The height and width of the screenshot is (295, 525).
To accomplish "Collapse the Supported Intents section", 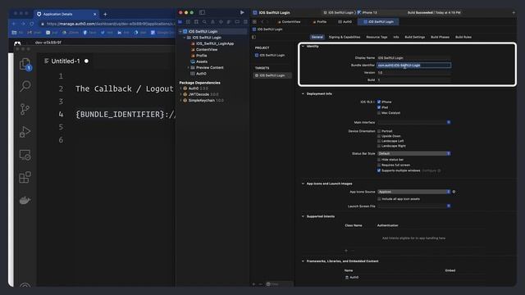I will 303,216.
